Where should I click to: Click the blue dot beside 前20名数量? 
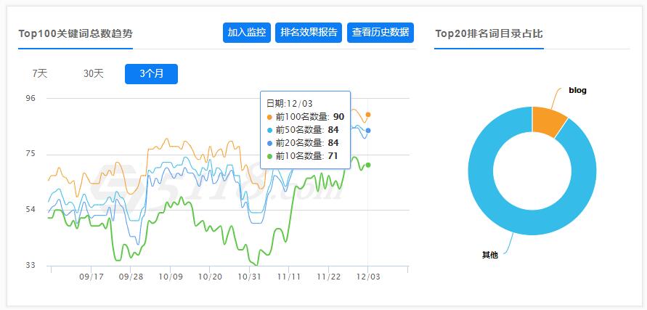click(x=270, y=143)
